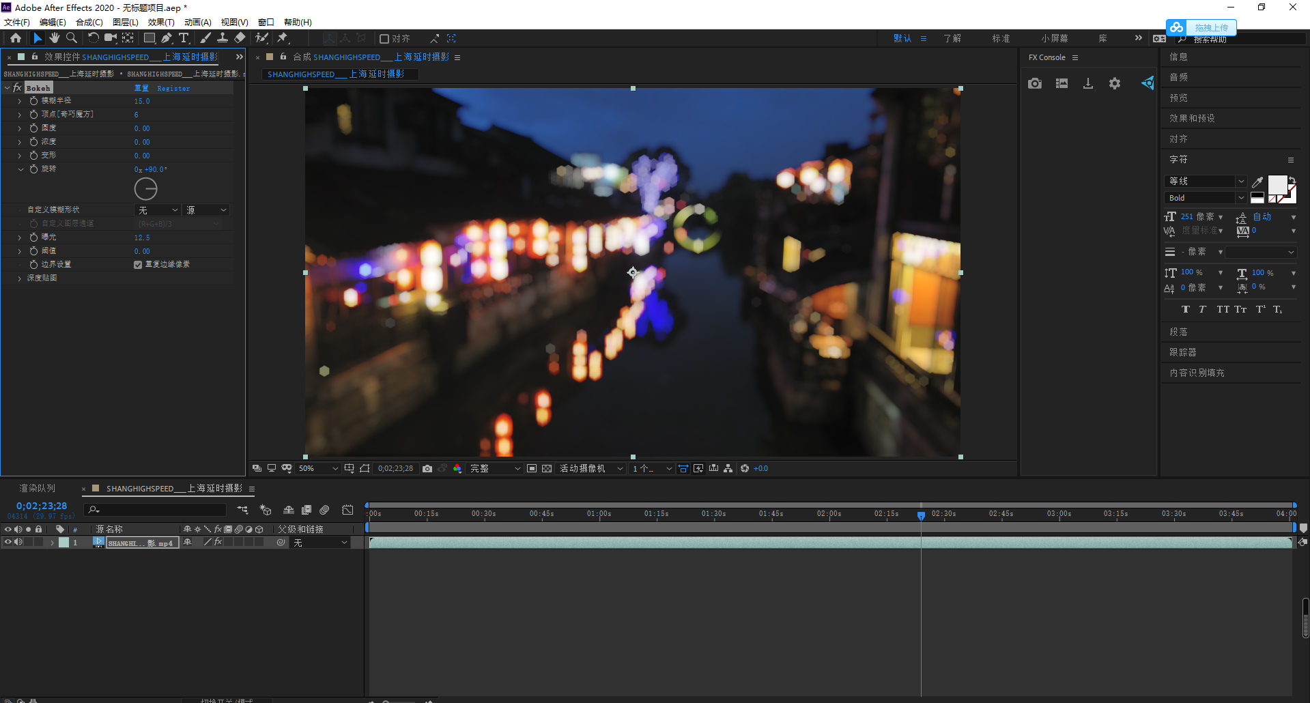The image size is (1310, 703).
Task: Open the Graph Editor icon
Action: pos(347,510)
